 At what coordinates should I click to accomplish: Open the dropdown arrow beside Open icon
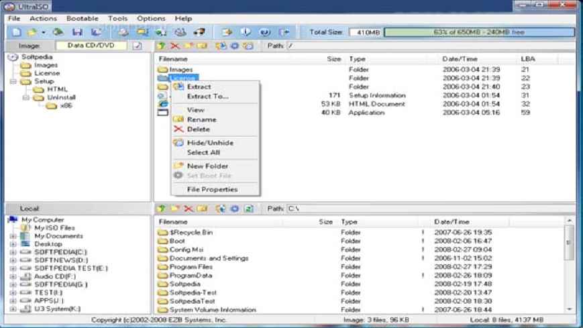click(43, 32)
